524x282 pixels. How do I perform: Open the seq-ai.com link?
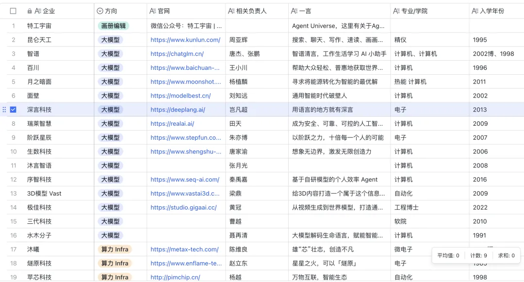tap(185, 180)
